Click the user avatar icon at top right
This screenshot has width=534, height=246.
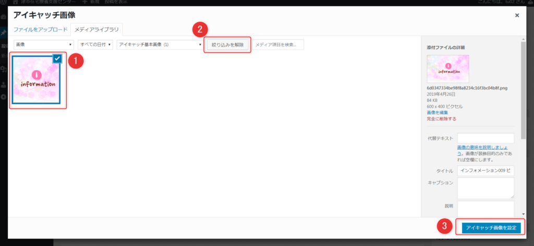[x=529, y=3]
